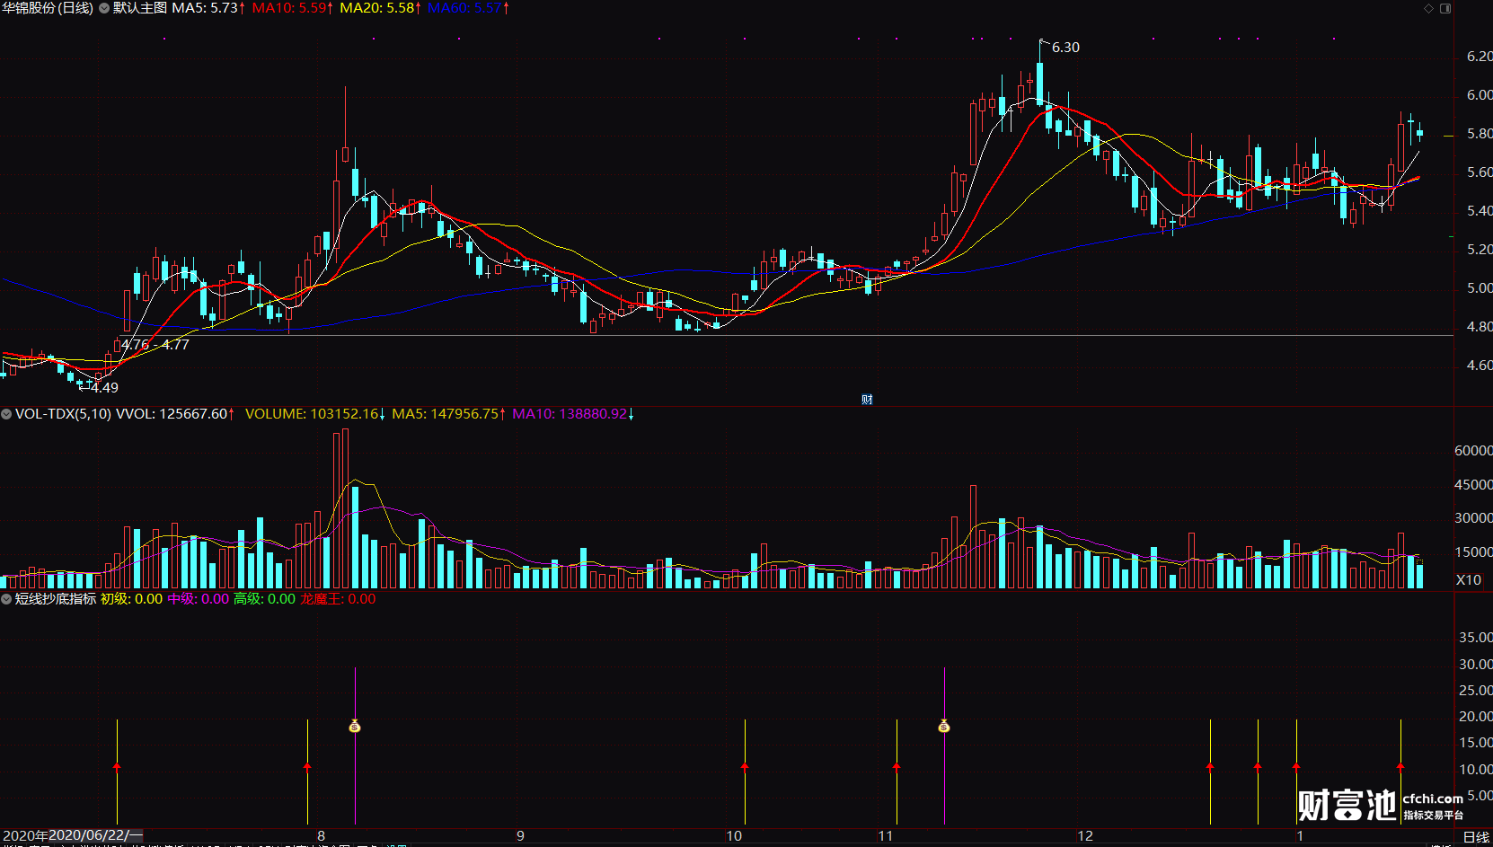Open dropdown beside 华锦股份(日线) title
Viewport: 1493px width, 847px height.
pyautogui.click(x=104, y=8)
